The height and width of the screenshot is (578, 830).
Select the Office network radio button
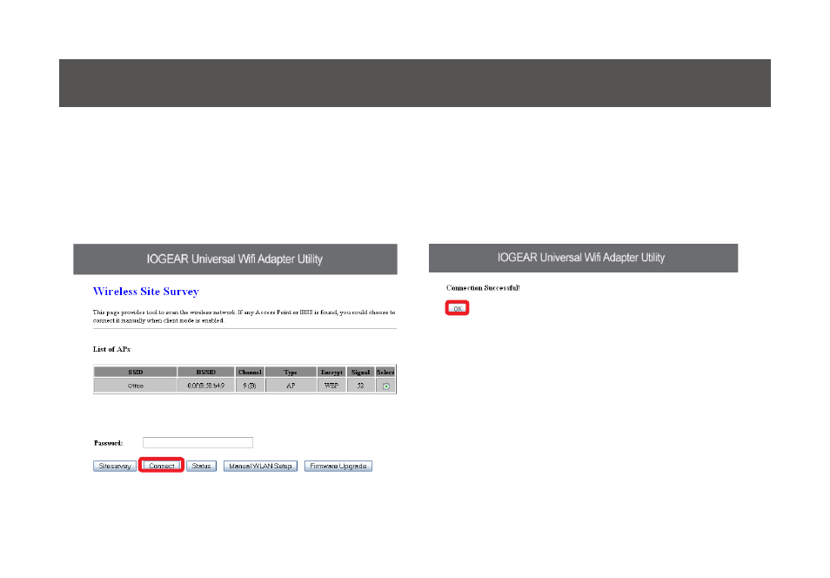386,386
